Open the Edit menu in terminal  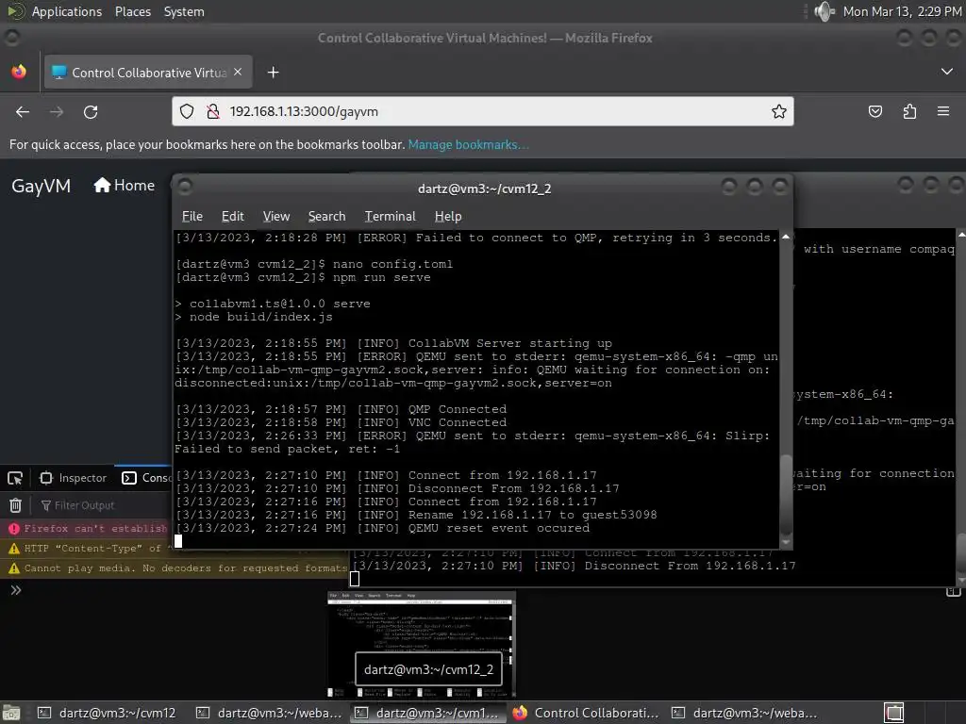pos(232,216)
